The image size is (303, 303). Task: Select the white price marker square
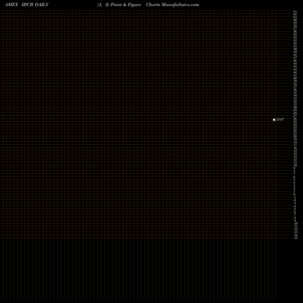[274, 119]
